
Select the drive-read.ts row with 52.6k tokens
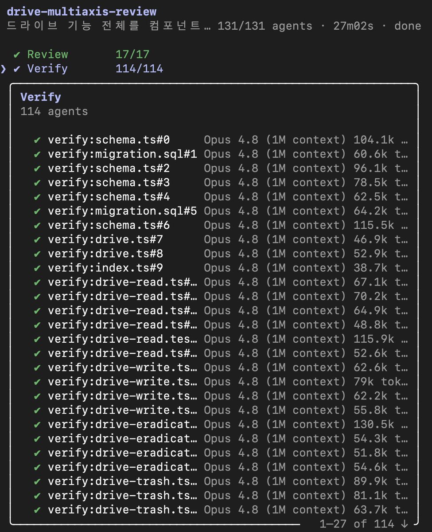(221, 353)
